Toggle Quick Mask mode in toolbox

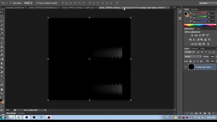[2, 106]
